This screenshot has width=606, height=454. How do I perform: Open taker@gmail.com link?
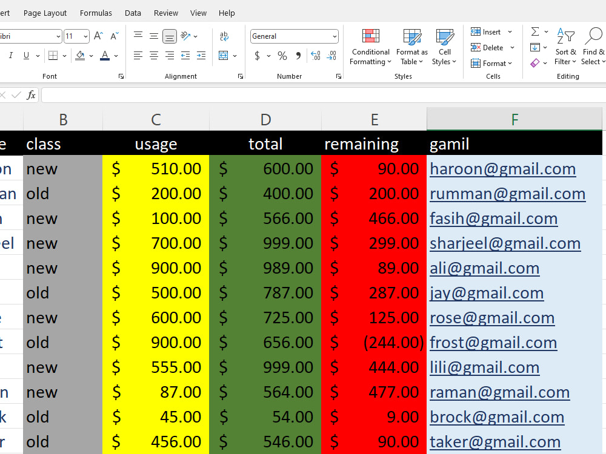(495, 442)
